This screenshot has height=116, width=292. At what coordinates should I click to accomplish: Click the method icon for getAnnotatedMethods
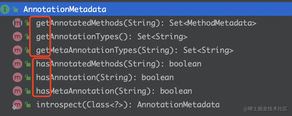17,23
